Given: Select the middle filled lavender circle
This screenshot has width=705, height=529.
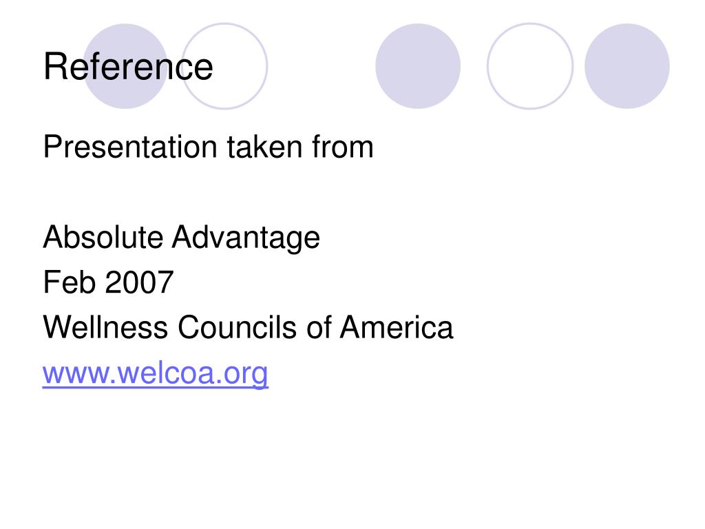Looking at the screenshot, I should (418, 66).
